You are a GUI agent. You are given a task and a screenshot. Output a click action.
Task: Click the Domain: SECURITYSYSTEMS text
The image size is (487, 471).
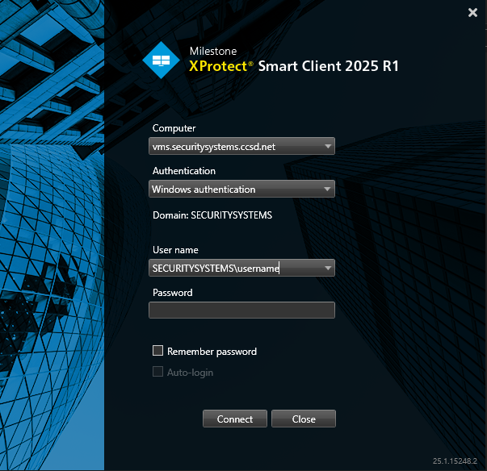212,215
